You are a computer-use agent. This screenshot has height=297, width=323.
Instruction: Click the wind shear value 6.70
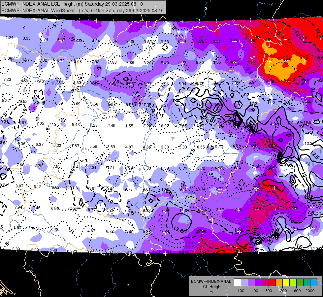pyautogui.click(x=61, y=61)
